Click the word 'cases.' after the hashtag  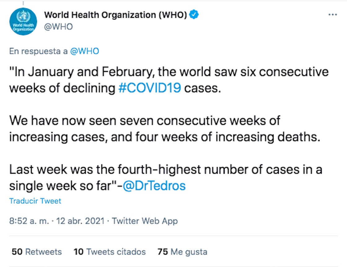203,88
